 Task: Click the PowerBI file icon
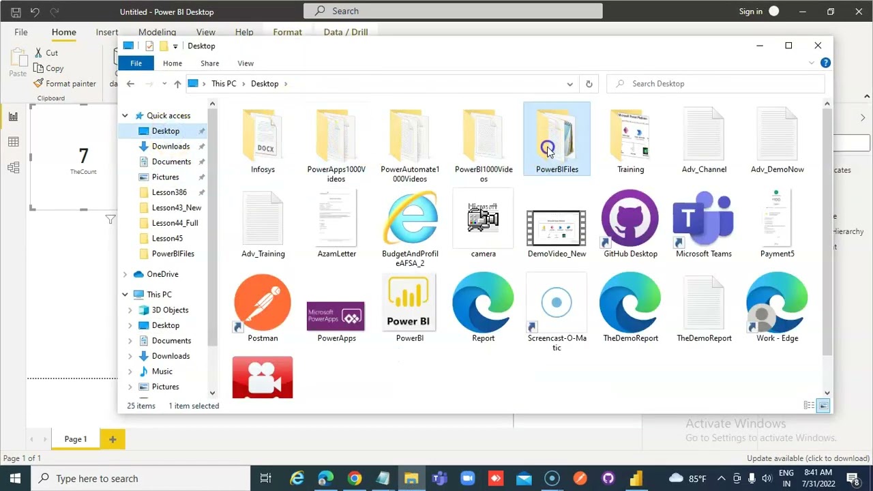point(409,303)
